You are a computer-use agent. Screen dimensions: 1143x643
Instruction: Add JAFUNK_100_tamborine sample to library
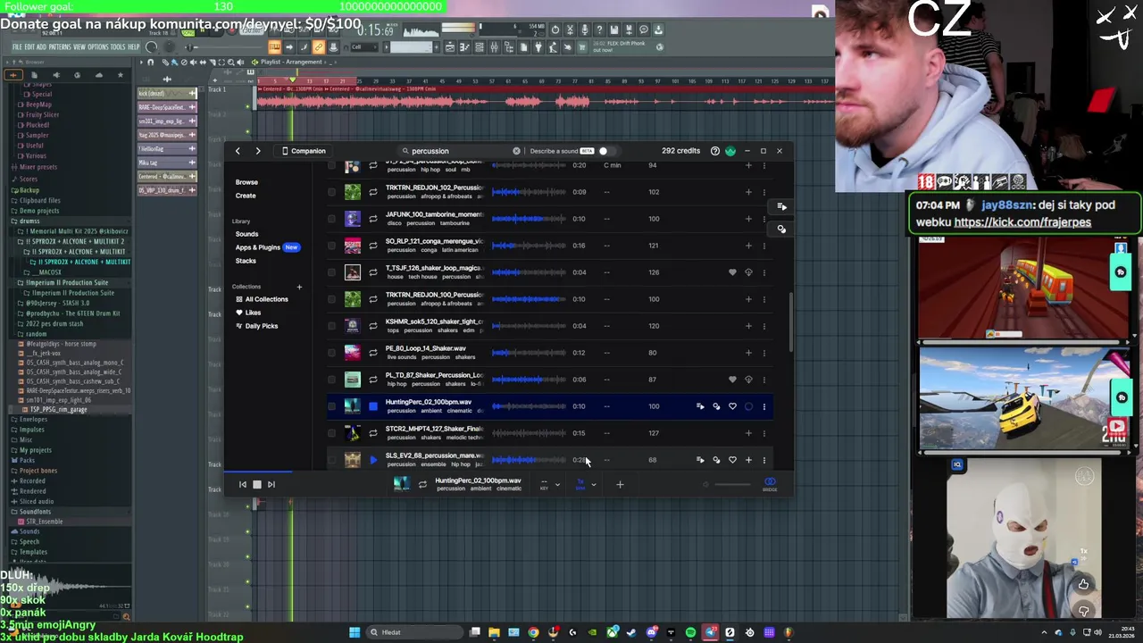(x=748, y=219)
